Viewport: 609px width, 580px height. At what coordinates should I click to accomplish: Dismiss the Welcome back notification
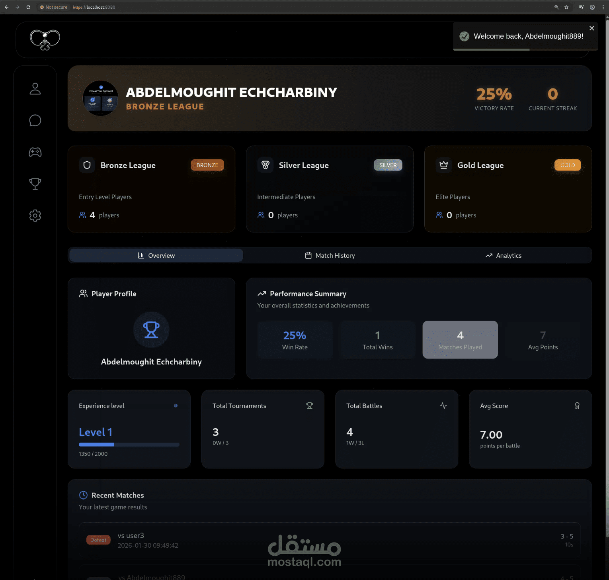tap(591, 28)
